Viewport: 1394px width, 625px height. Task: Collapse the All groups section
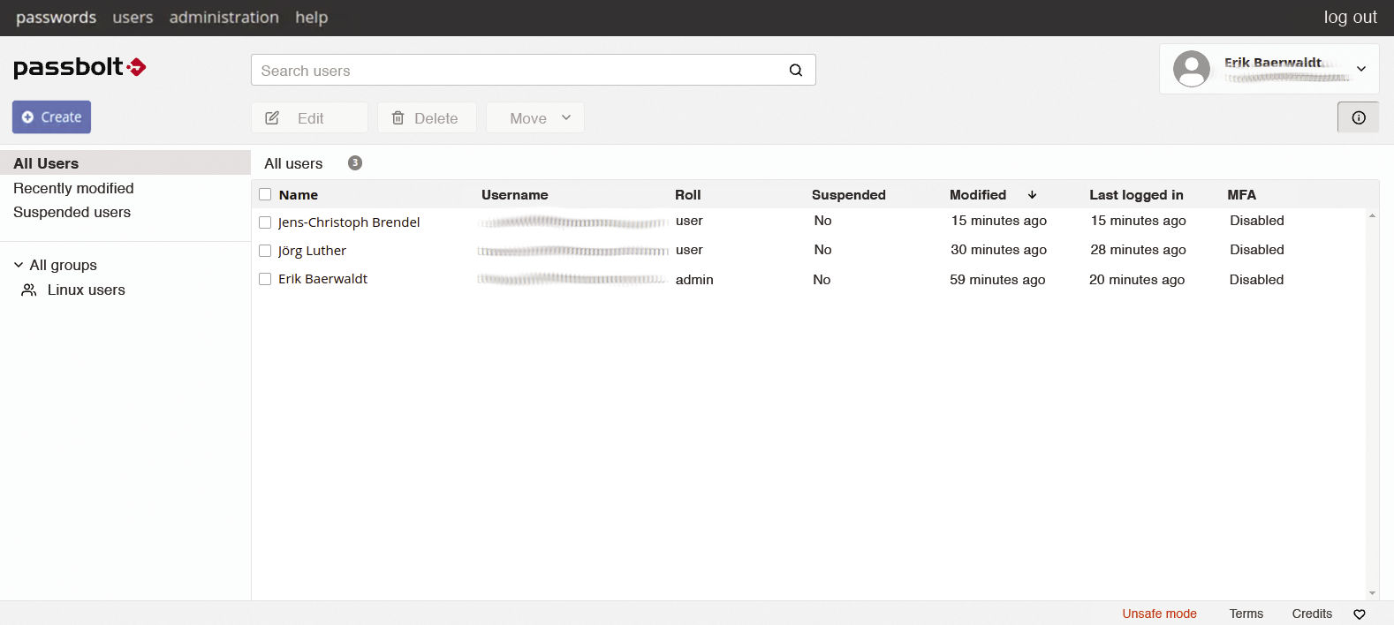click(19, 265)
